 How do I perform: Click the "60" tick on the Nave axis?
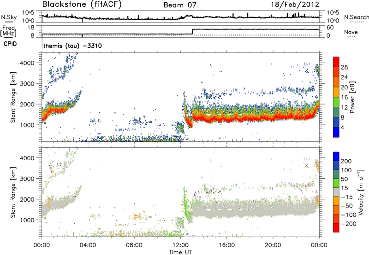(x=330, y=28)
